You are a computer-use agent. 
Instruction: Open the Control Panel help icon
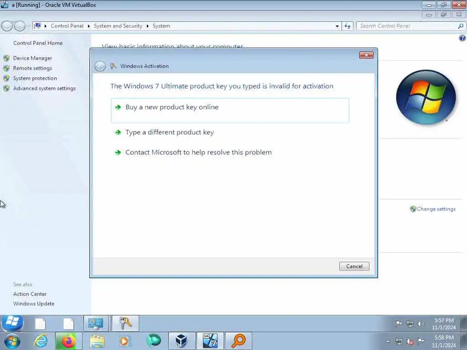pos(462,38)
